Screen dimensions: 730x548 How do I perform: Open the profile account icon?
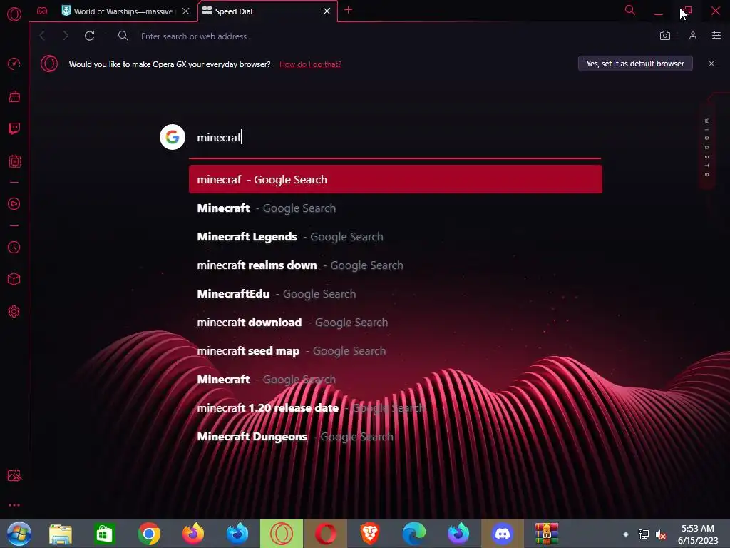pyautogui.click(x=693, y=36)
